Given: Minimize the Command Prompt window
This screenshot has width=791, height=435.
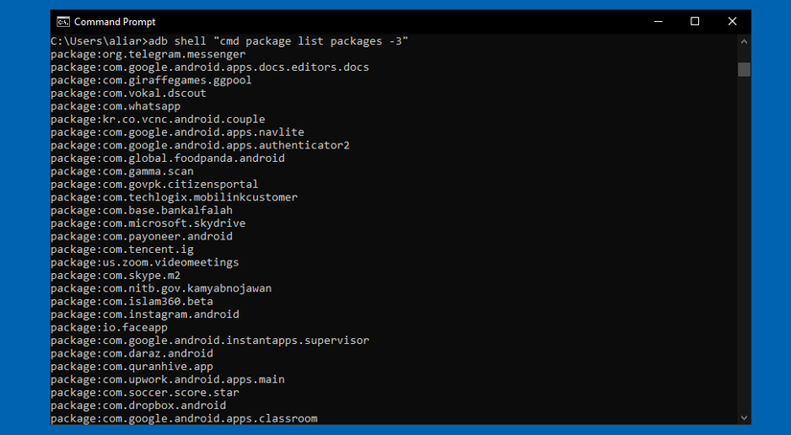Looking at the screenshot, I should pos(660,21).
